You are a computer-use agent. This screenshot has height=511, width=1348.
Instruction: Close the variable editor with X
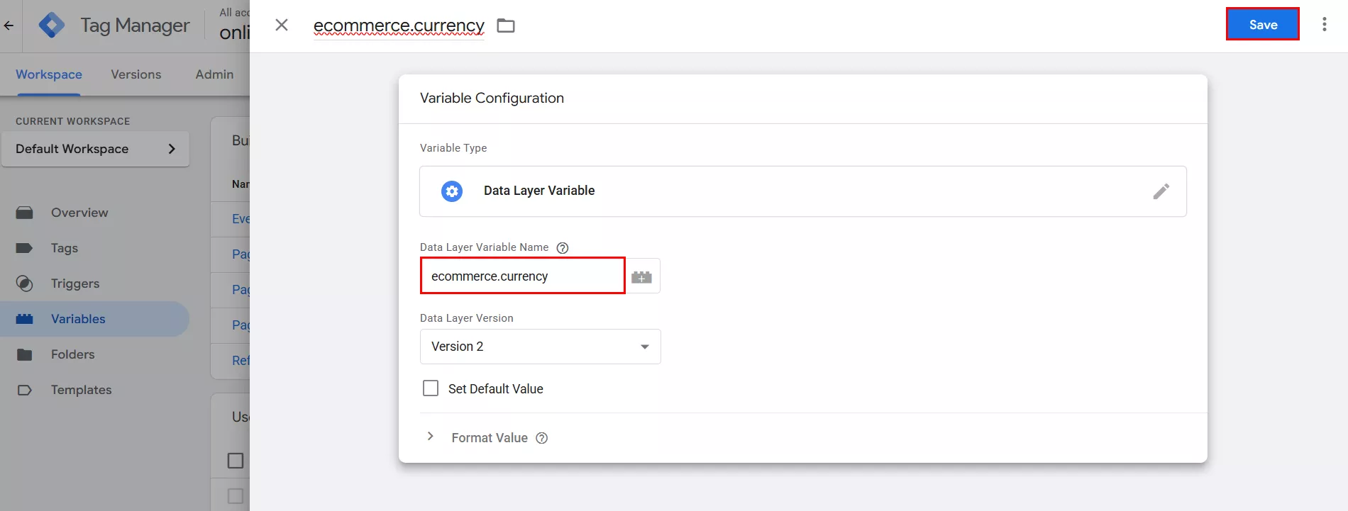click(282, 26)
